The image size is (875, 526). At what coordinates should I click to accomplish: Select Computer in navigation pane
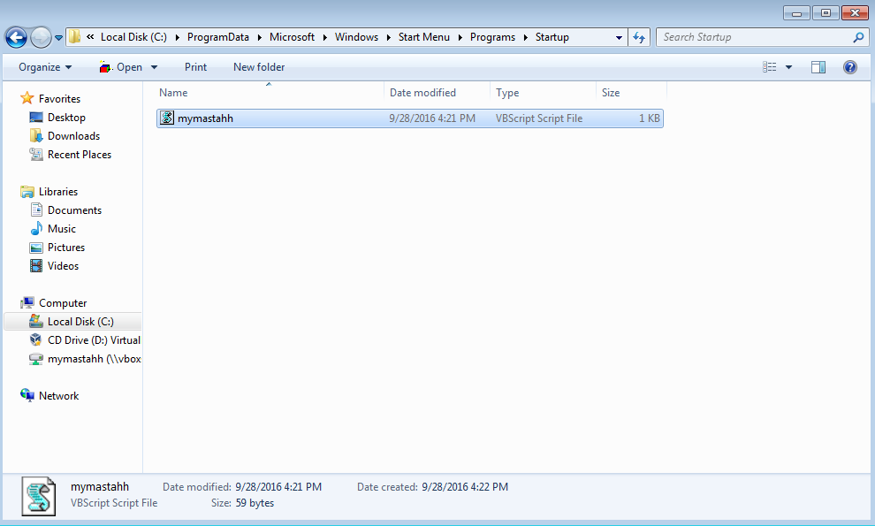click(63, 303)
